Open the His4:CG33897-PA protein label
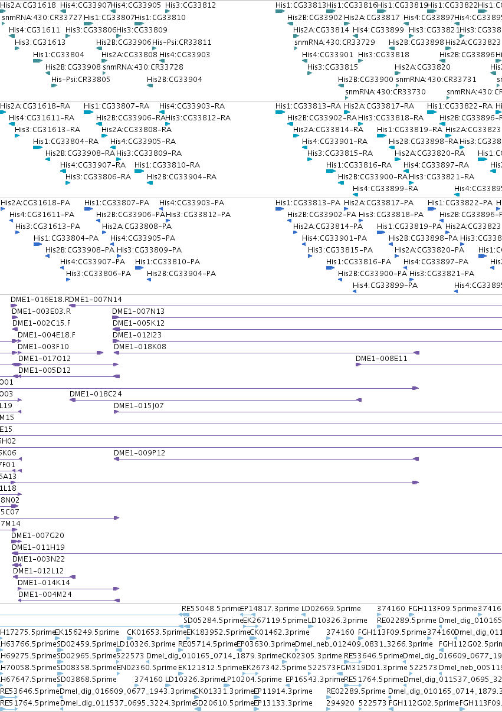Screen dimensions: 502x712 click(x=436, y=262)
